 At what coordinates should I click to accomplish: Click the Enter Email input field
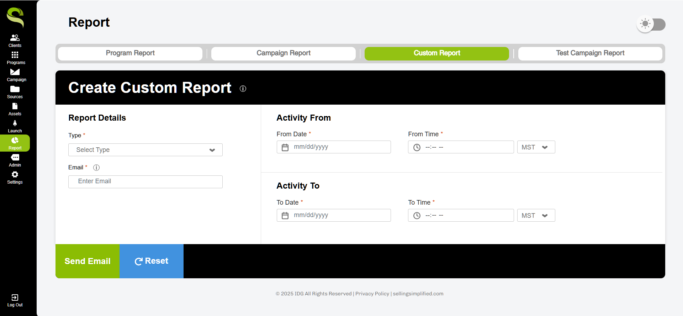[x=145, y=181]
